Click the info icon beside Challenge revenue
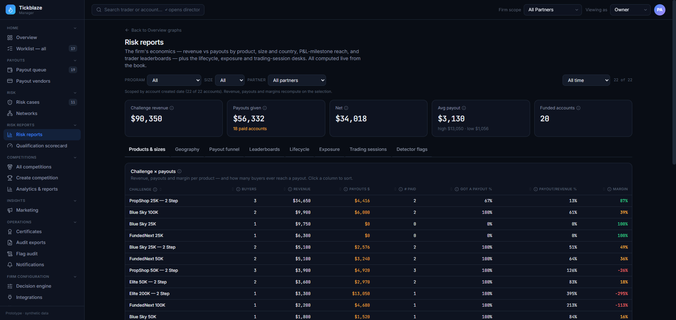The width and height of the screenshot is (676, 320). [x=172, y=108]
